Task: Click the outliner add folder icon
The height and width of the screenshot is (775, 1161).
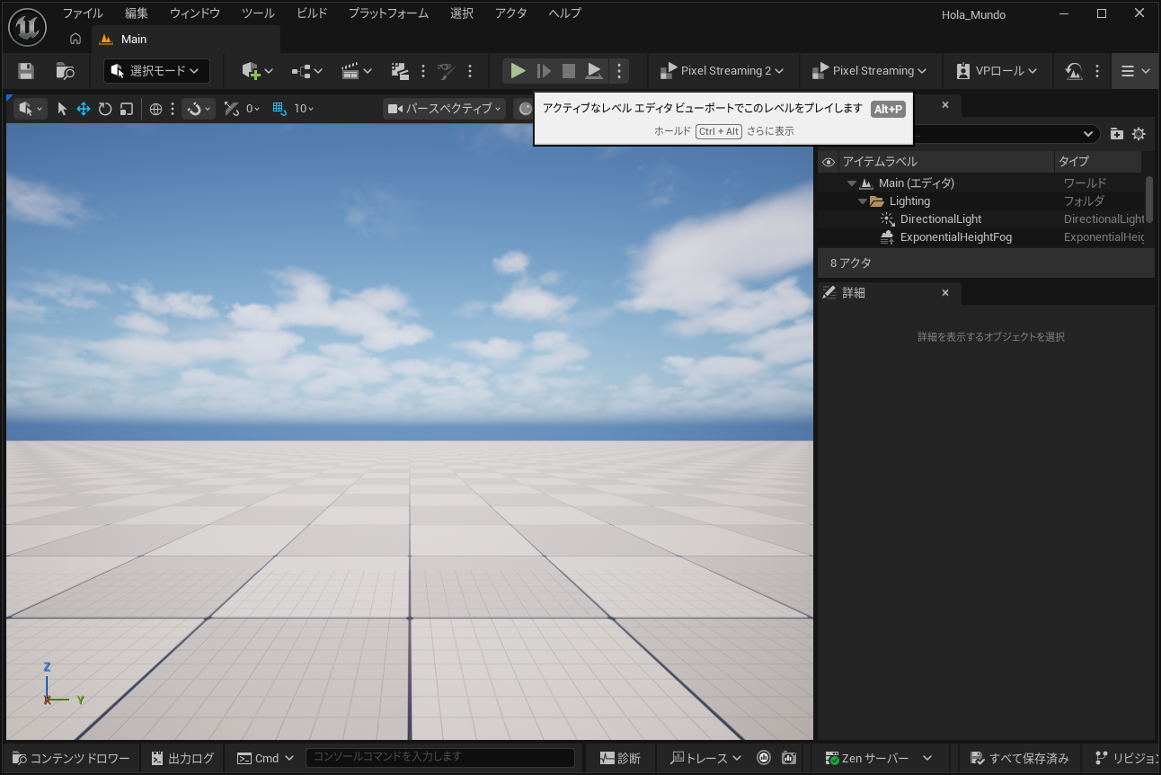Action: pos(1117,134)
